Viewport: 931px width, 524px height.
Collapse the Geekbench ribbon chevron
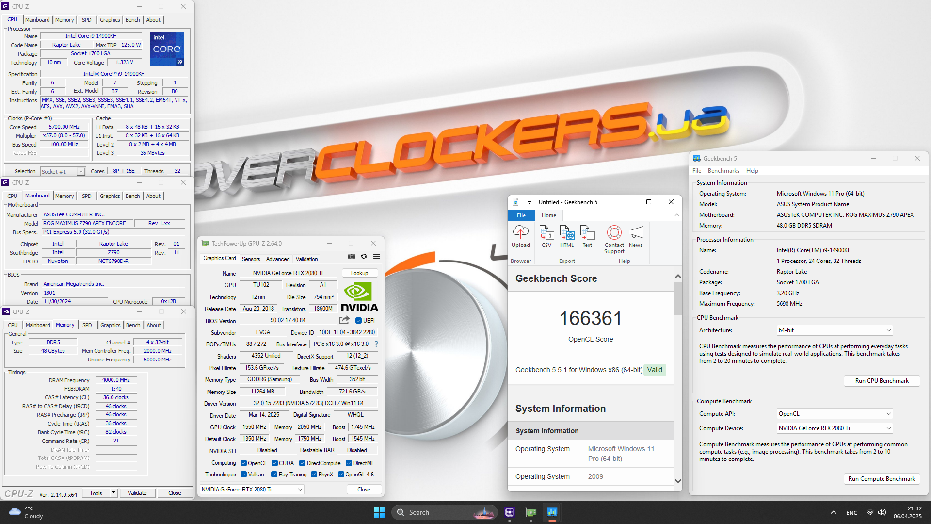676,215
